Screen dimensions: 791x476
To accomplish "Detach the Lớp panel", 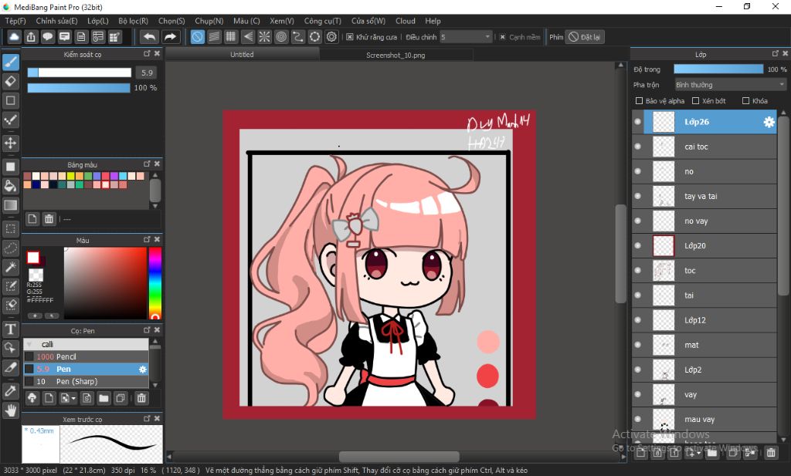I will click(776, 53).
